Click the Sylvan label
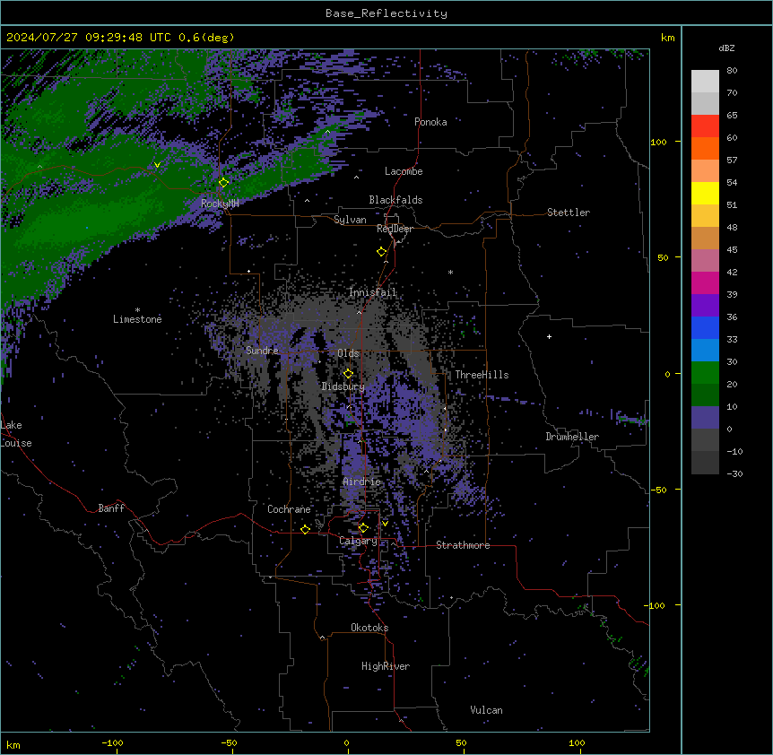The height and width of the screenshot is (755, 773). click(350, 220)
